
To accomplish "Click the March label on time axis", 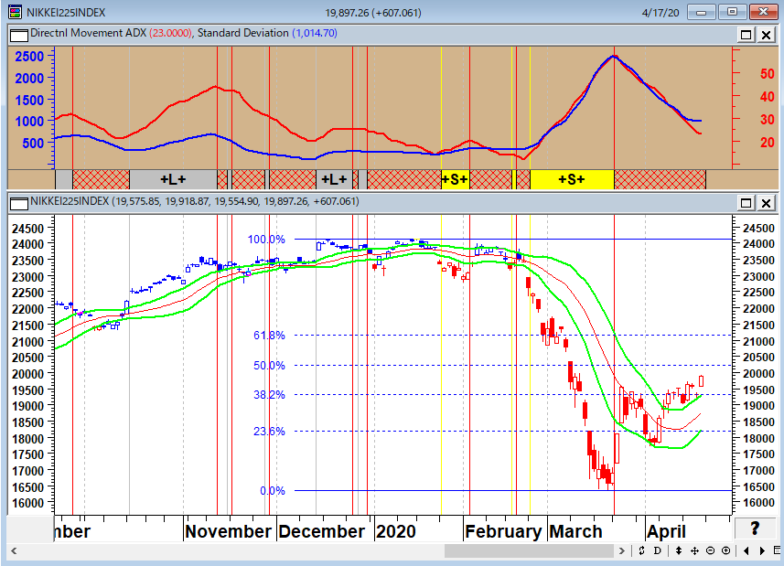I will click(x=576, y=531).
